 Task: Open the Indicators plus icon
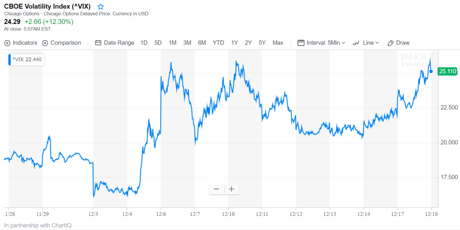coord(7,43)
